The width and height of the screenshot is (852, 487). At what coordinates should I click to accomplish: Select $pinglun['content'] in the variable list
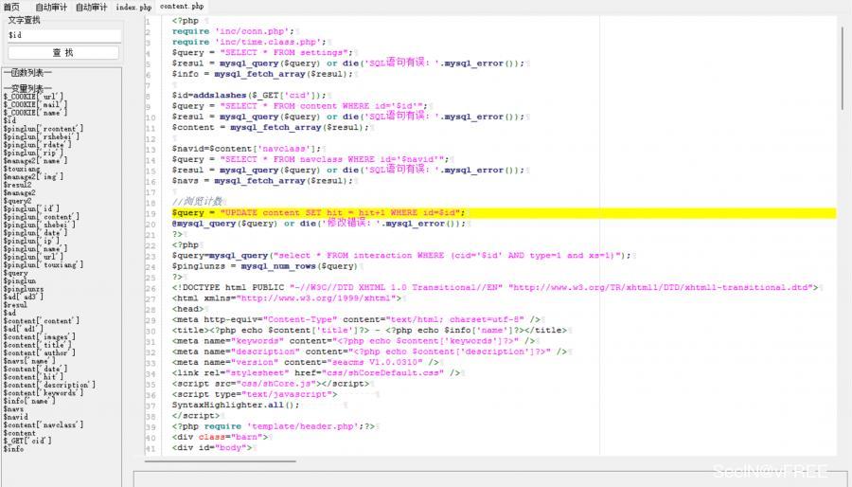(x=41, y=216)
